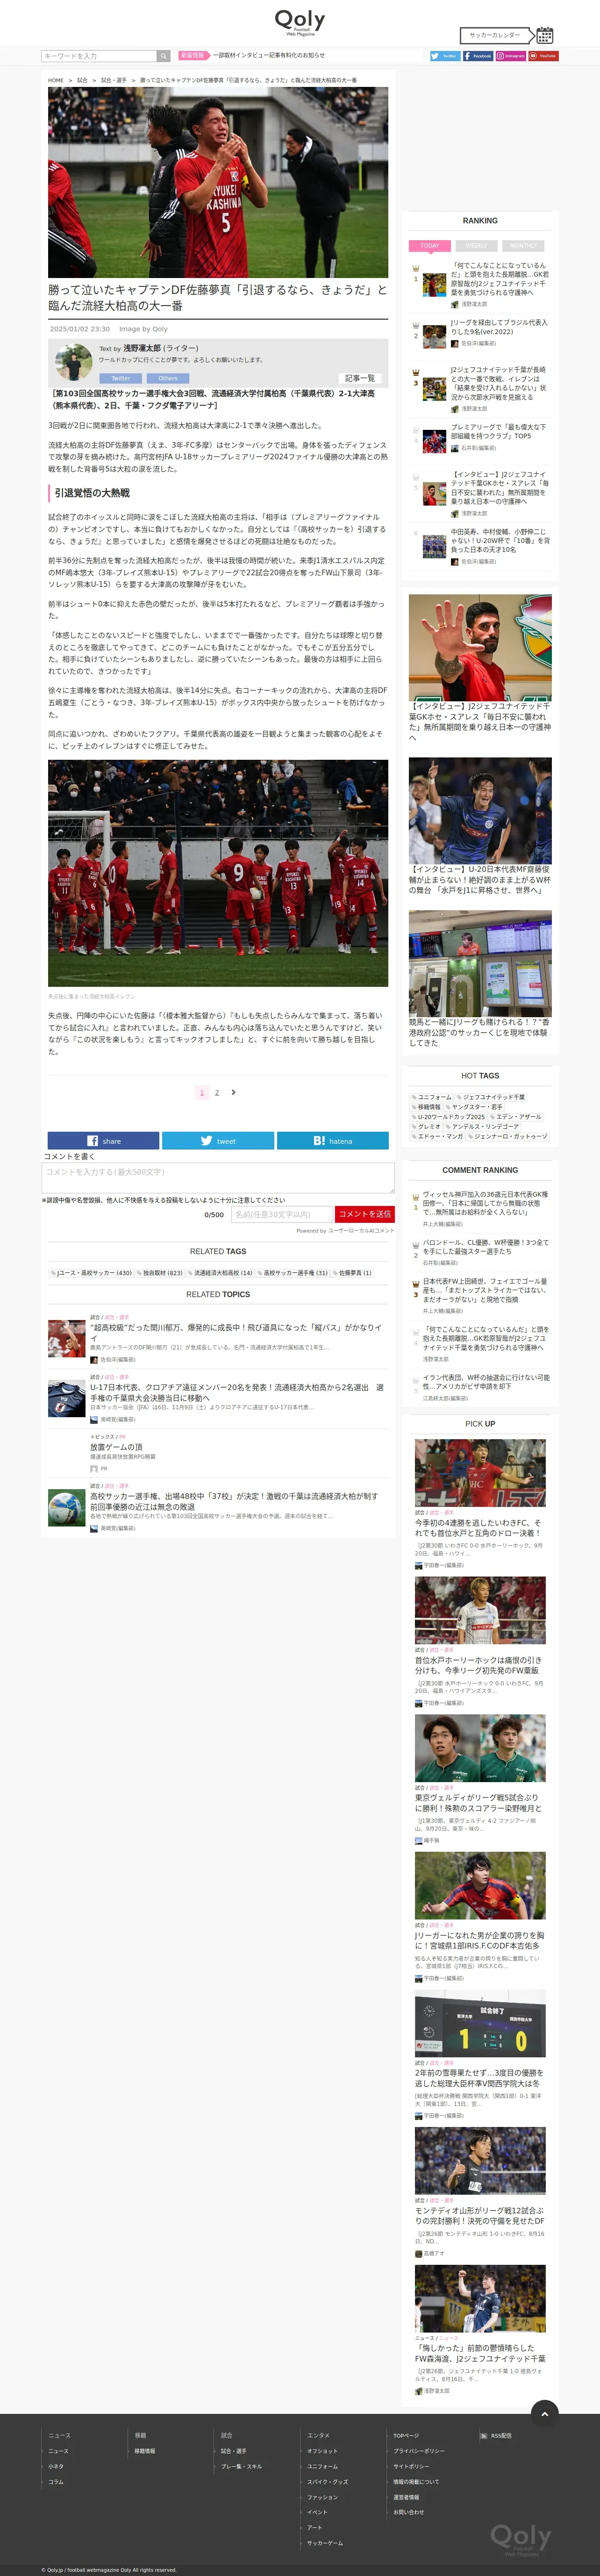Viewport: 600px width, 2576px height.
Task: Open related topic 高校サッカー選手権 48校 article
Action: point(234,1501)
